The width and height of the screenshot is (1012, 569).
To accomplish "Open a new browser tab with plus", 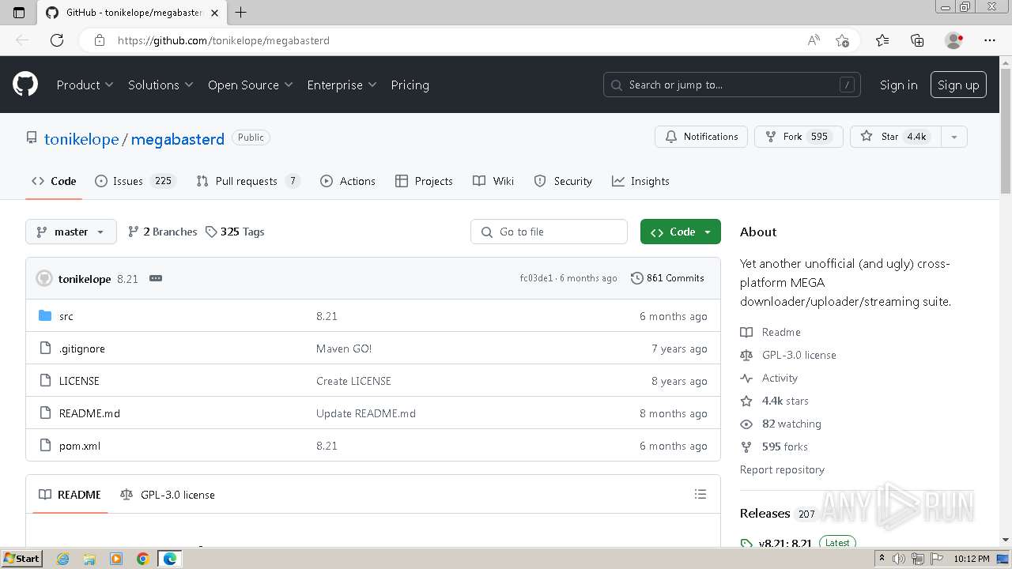I will (x=241, y=12).
